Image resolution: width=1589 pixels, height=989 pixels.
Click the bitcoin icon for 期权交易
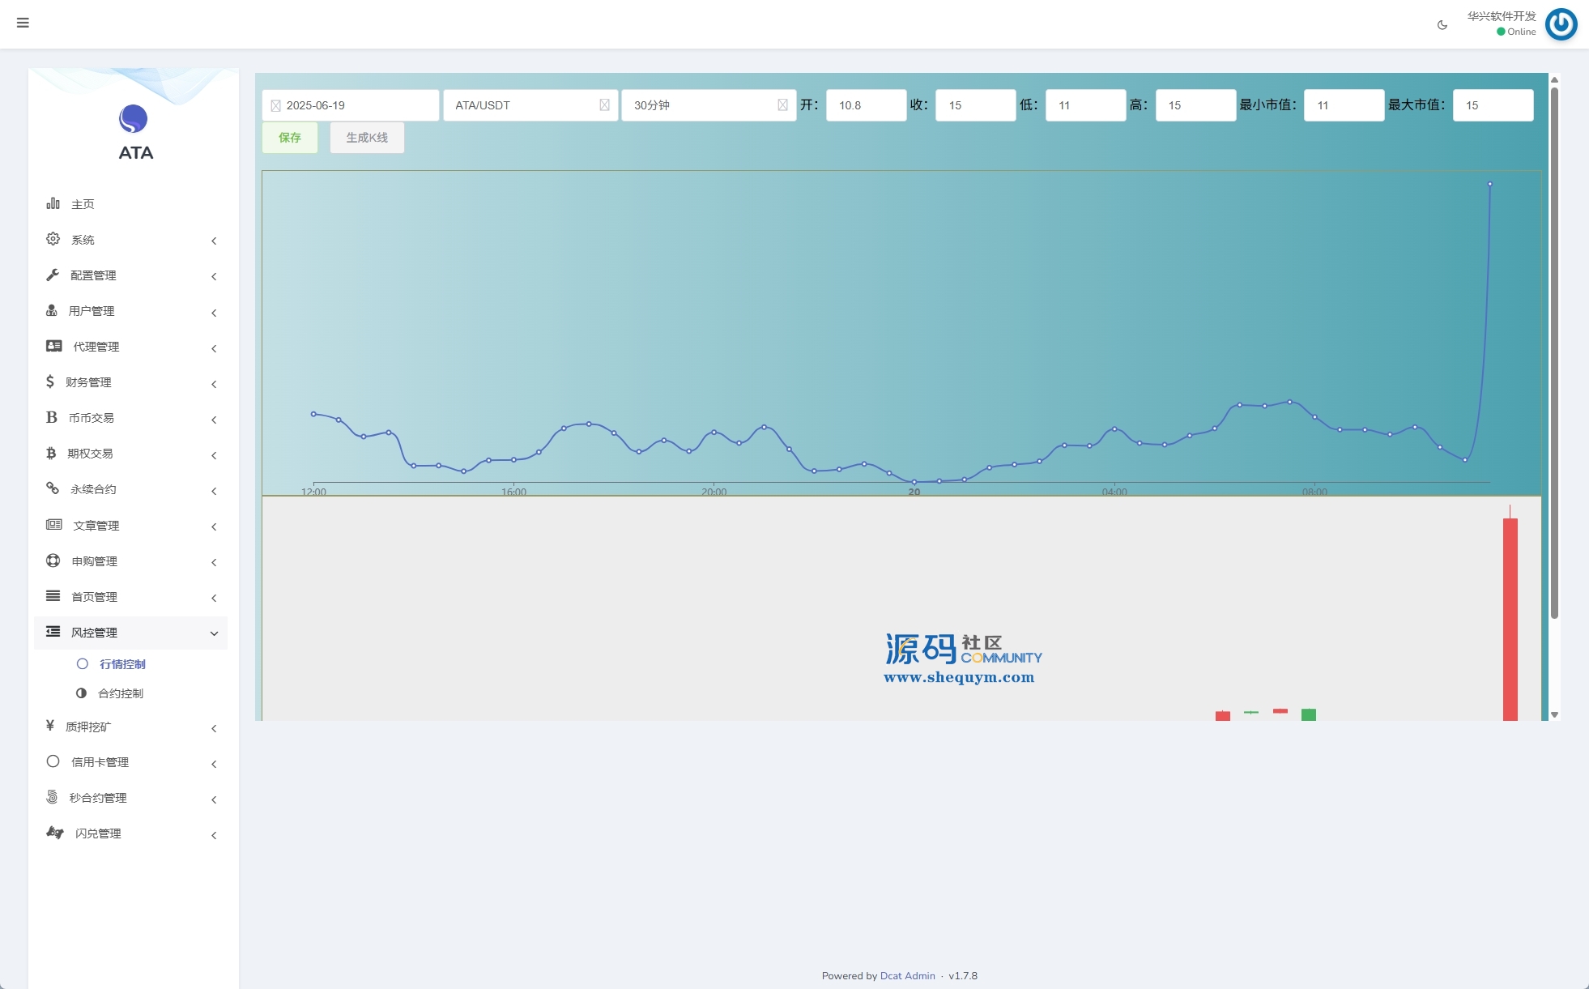tap(51, 453)
